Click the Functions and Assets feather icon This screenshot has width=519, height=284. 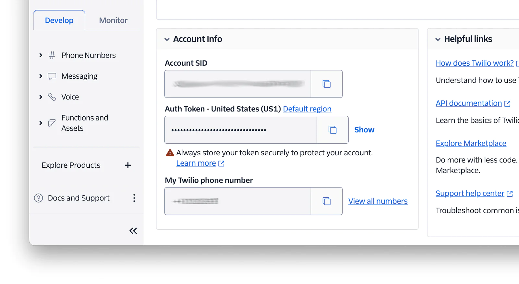pyautogui.click(x=52, y=123)
